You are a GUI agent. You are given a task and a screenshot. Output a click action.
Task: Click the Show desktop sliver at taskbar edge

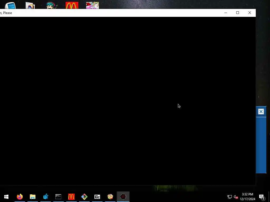[269, 197]
